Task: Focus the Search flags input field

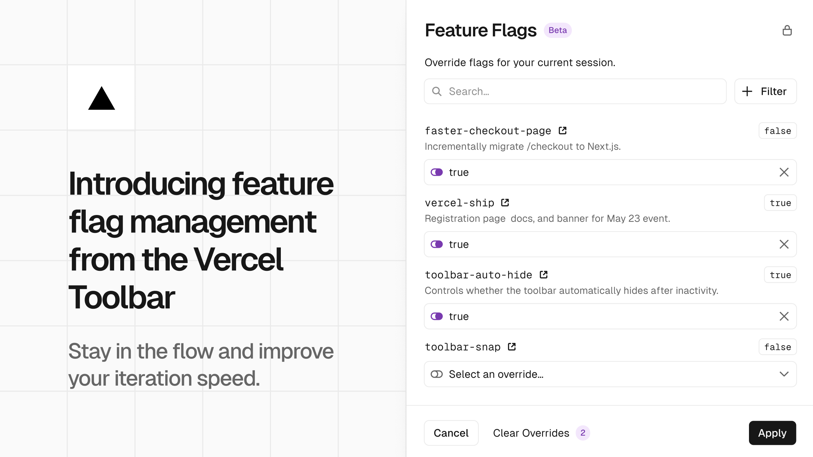Action: tap(575, 91)
